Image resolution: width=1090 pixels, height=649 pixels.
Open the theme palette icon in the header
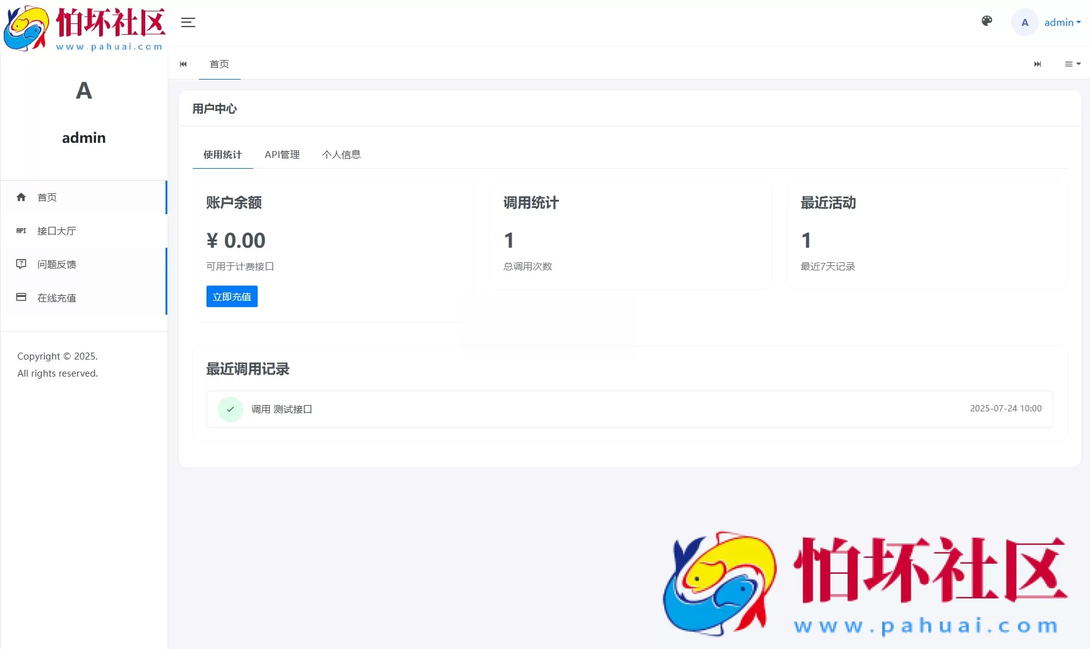(986, 21)
